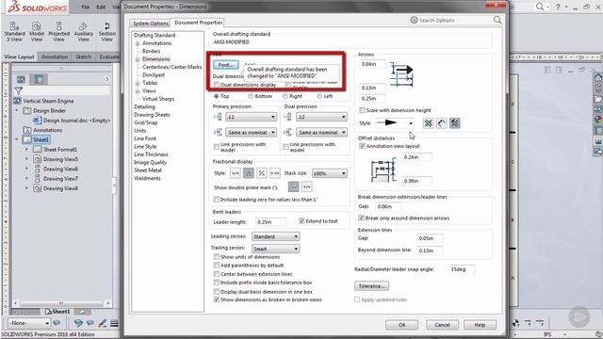
Task: Open the Trailing zeroes dropdown
Action: [276, 249]
